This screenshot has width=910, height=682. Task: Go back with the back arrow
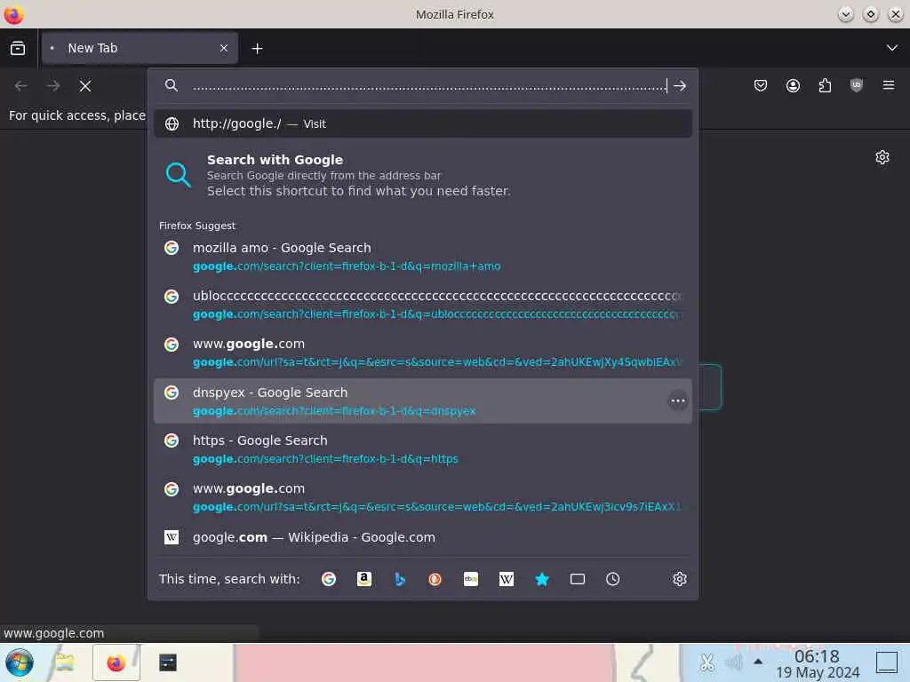(x=21, y=86)
